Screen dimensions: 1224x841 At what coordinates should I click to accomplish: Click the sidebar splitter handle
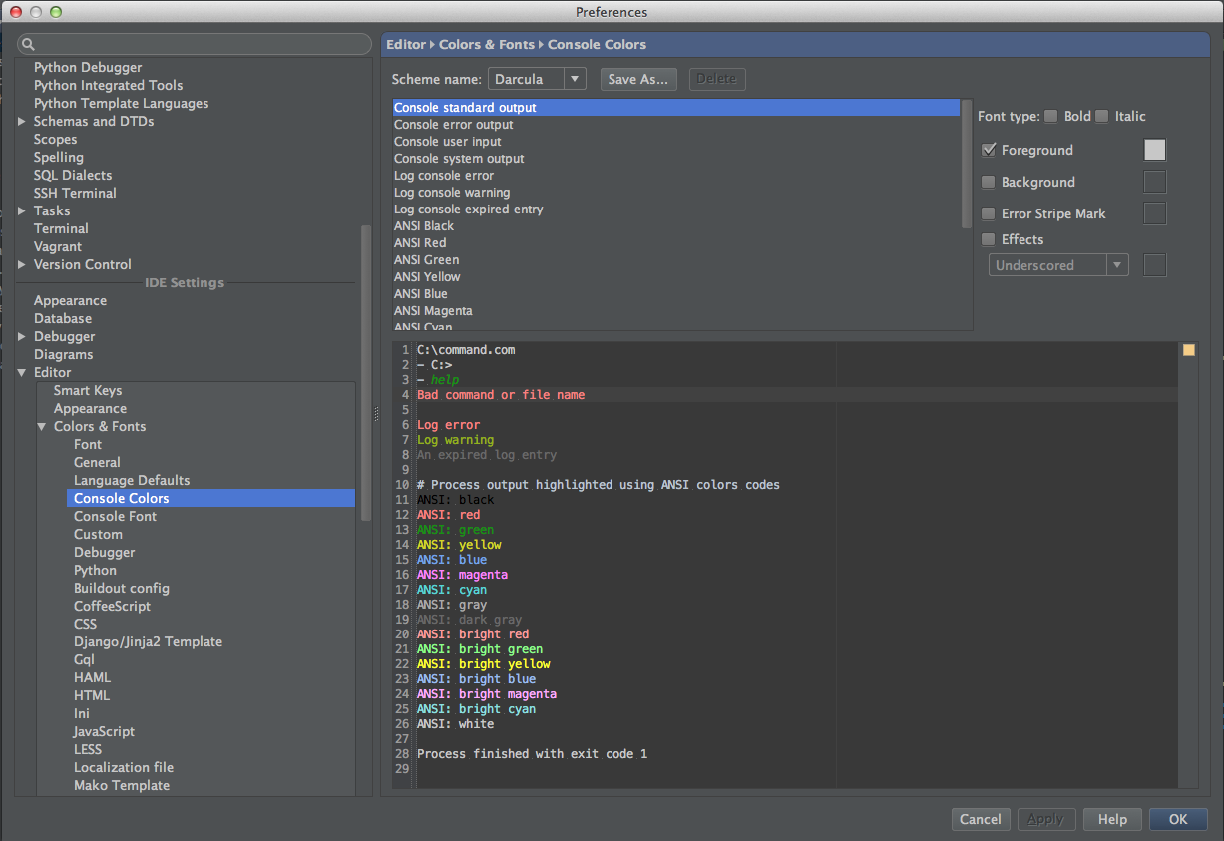pyautogui.click(x=377, y=414)
